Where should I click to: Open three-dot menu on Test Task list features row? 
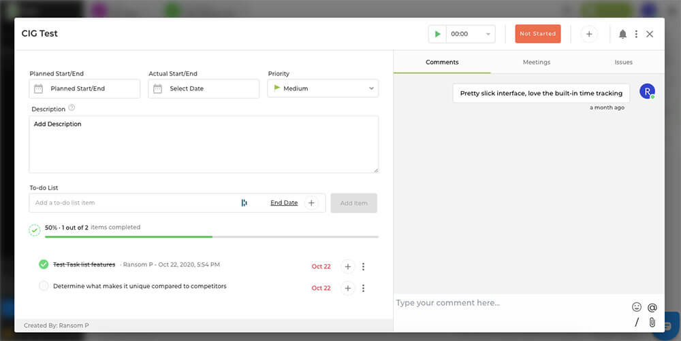364,266
